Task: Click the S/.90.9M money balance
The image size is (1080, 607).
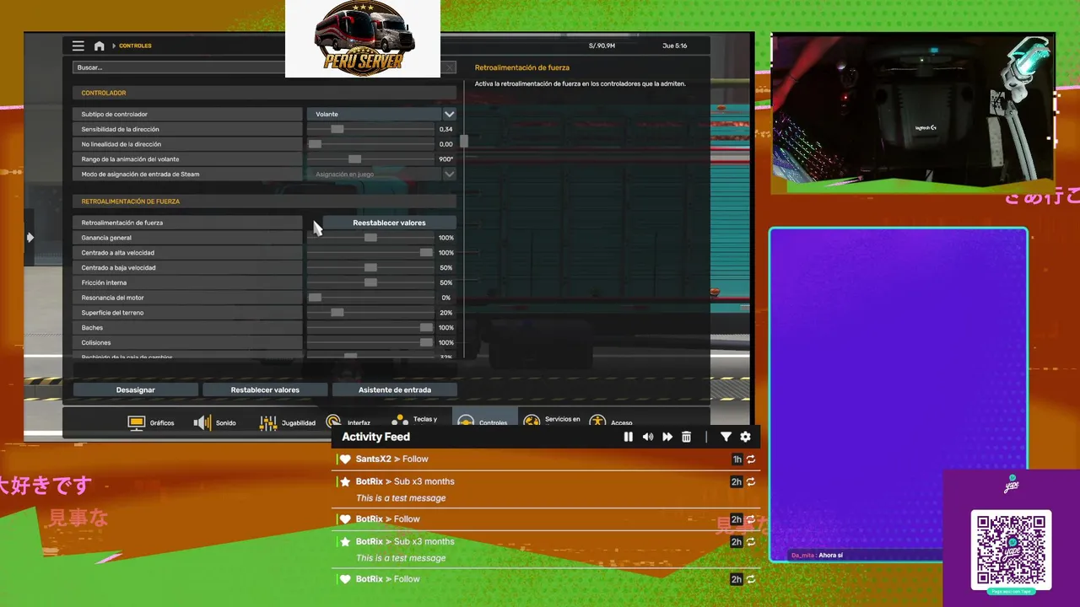Action: click(602, 46)
